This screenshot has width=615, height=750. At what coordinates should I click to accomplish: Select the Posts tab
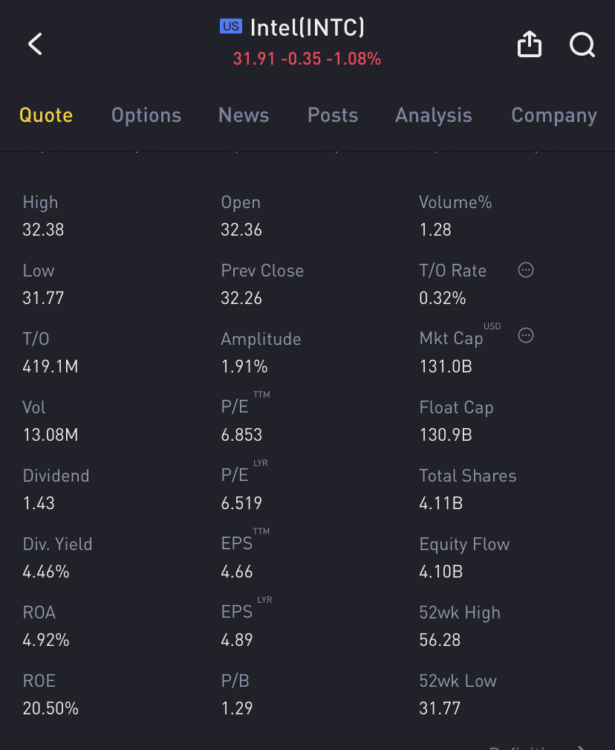pos(333,115)
